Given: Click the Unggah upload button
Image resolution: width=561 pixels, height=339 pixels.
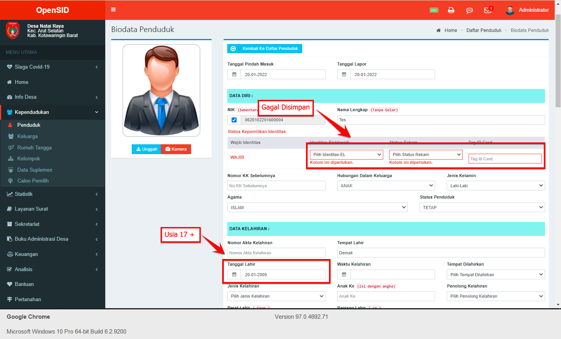Looking at the screenshot, I should click(x=147, y=149).
